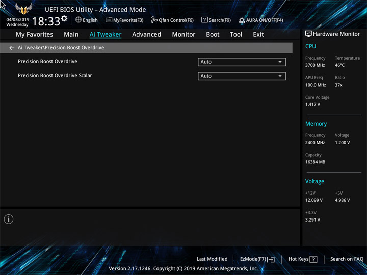Click the Version 2.17.1246 copyright text
Image resolution: width=367 pixels, height=275 pixels.
183,269
